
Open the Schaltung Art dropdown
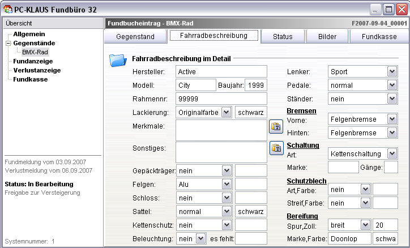click(392, 153)
